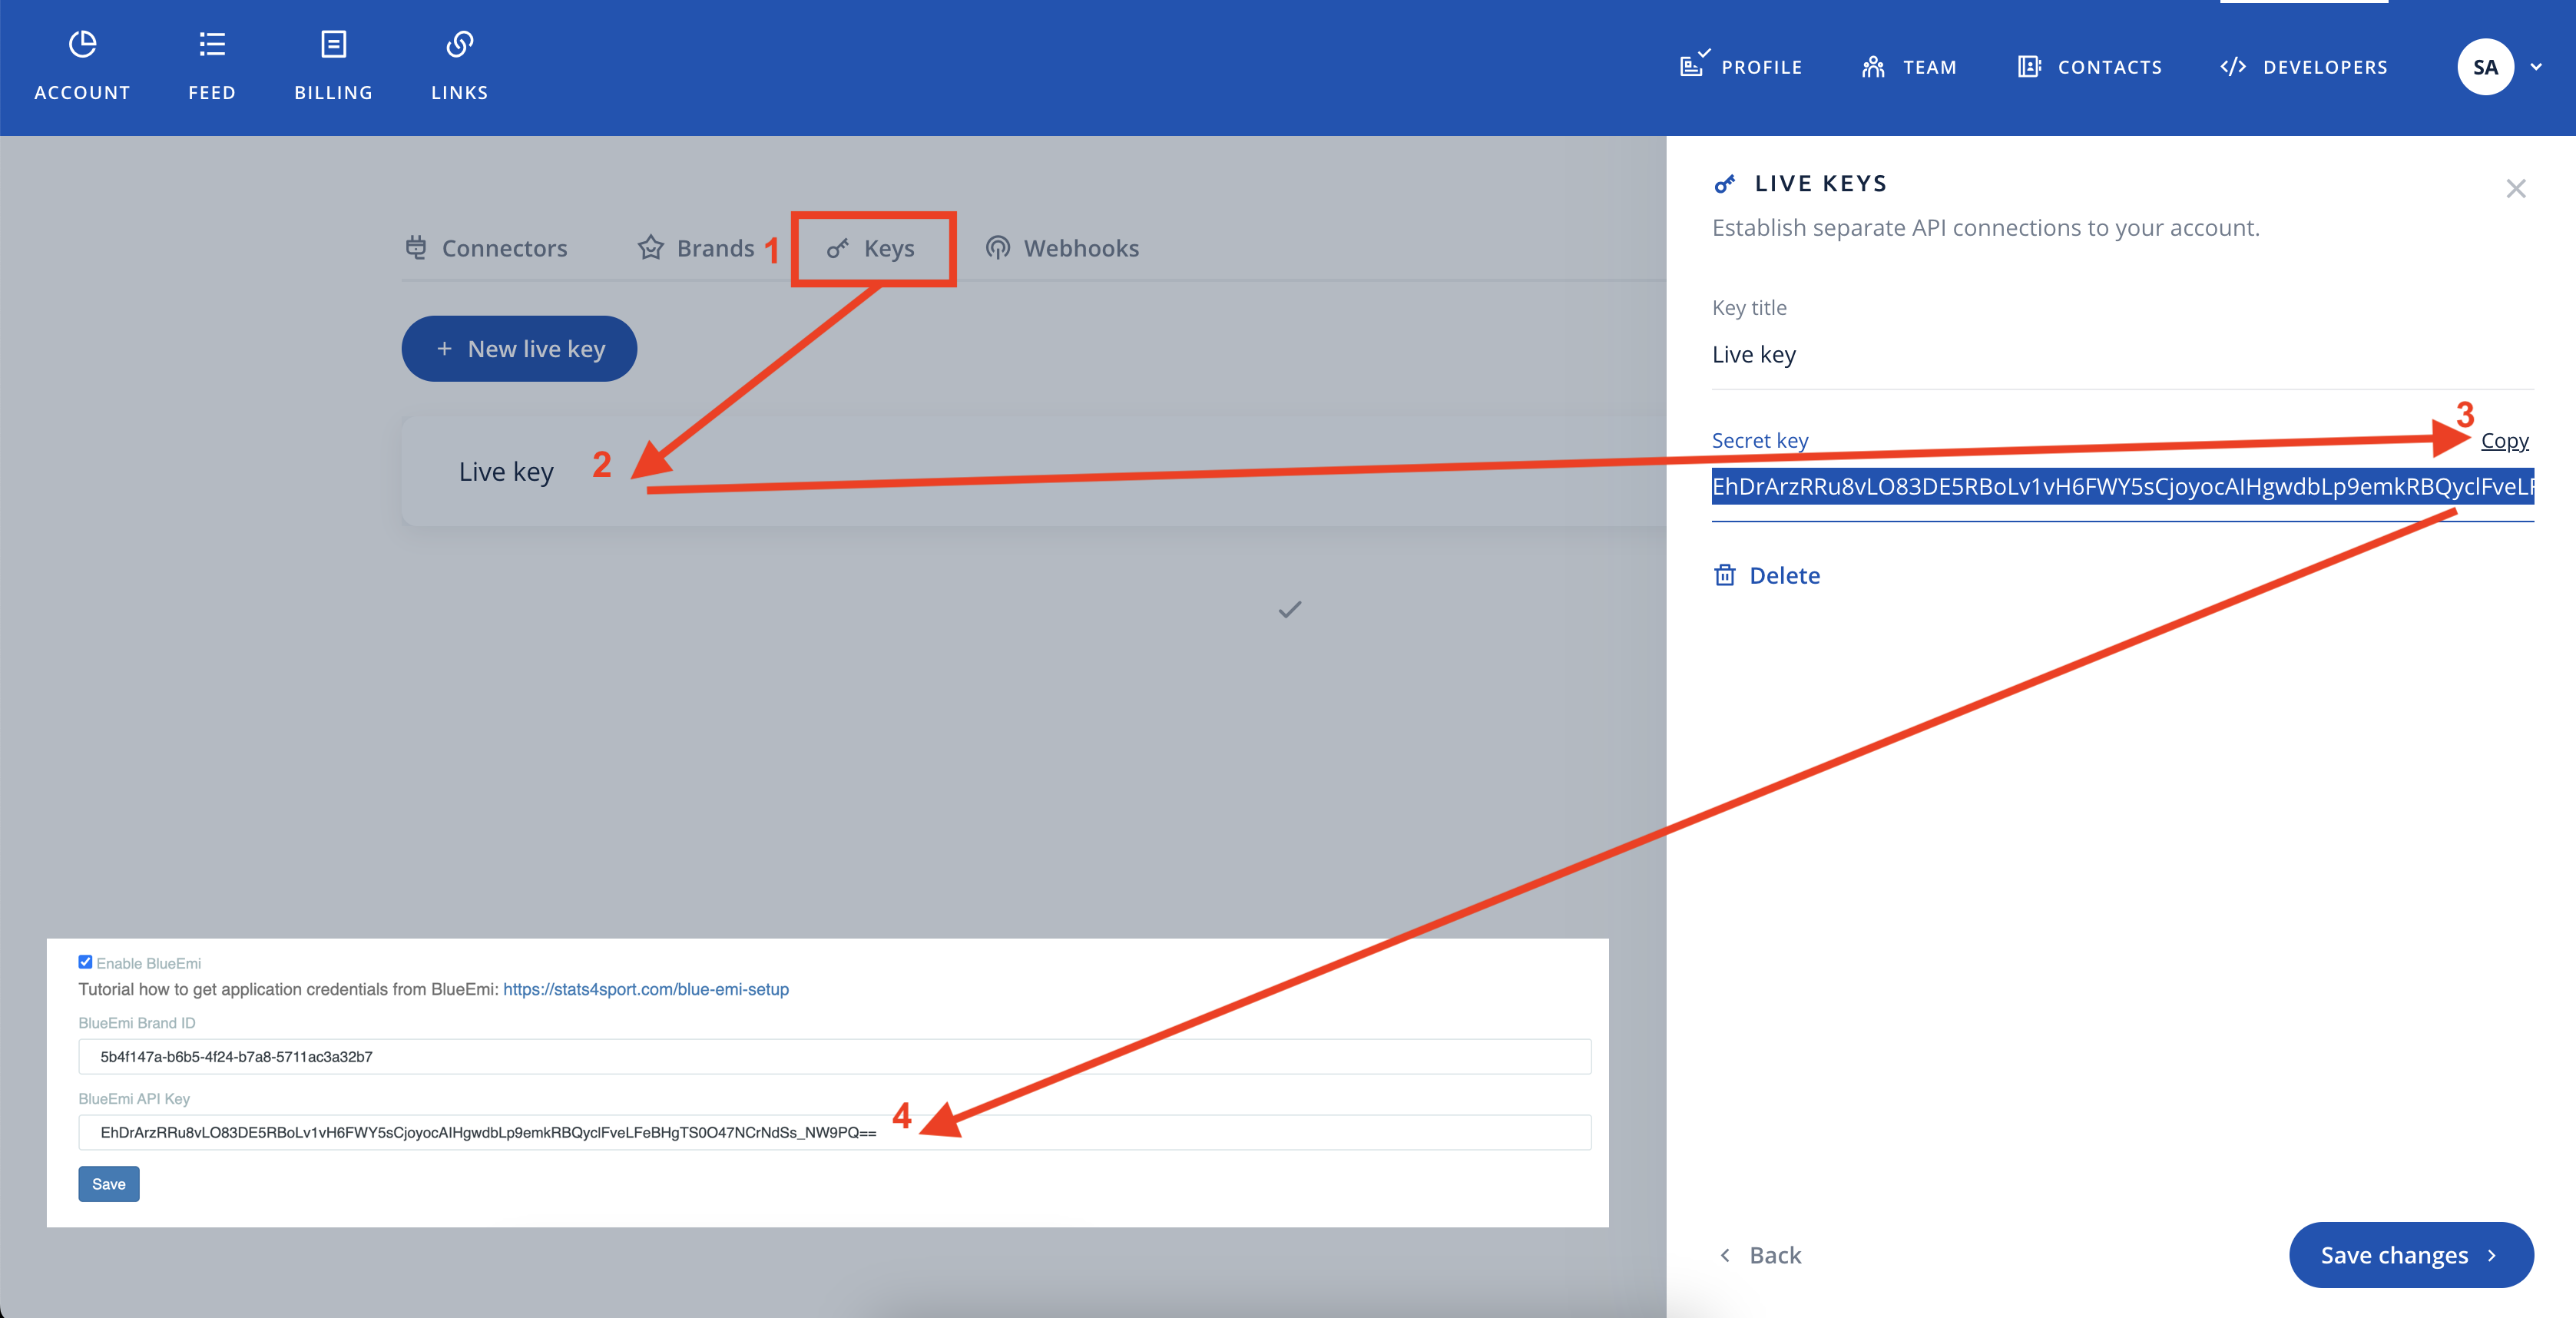The image size is (2576, 1318).
Task: Click the Team people icon
Action: 1873,67
